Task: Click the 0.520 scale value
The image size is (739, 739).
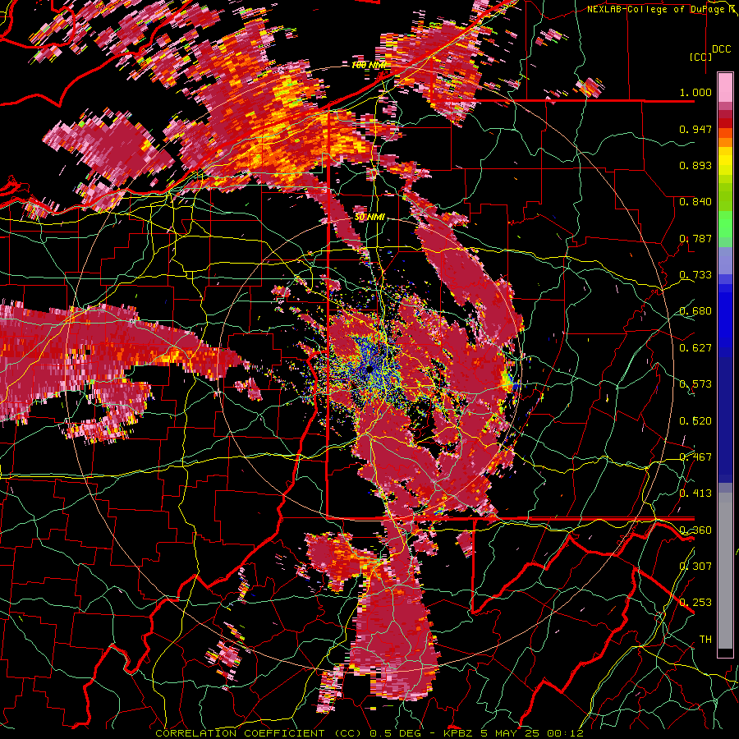Action: 695,421
